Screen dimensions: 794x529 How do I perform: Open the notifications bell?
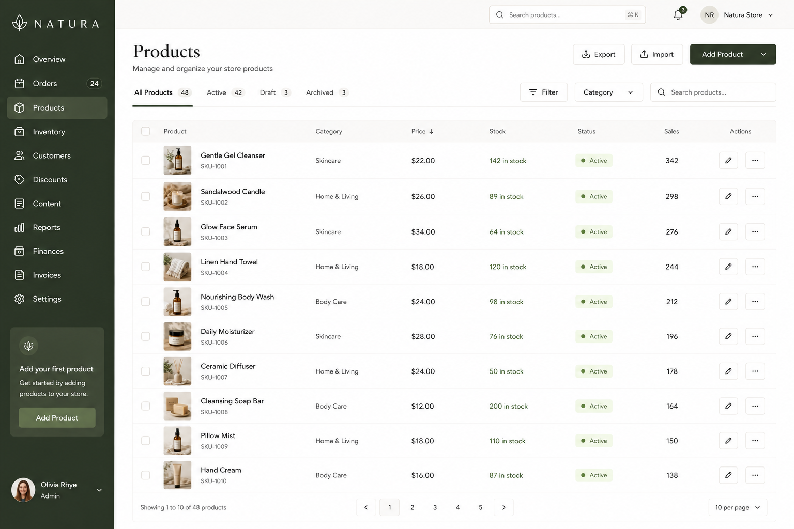(678, 15)
